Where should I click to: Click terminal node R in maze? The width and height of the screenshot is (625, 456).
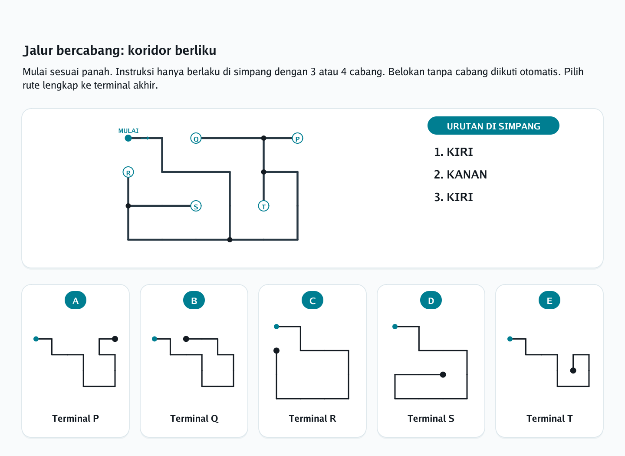pyautogui.click(x=128, y=172)
